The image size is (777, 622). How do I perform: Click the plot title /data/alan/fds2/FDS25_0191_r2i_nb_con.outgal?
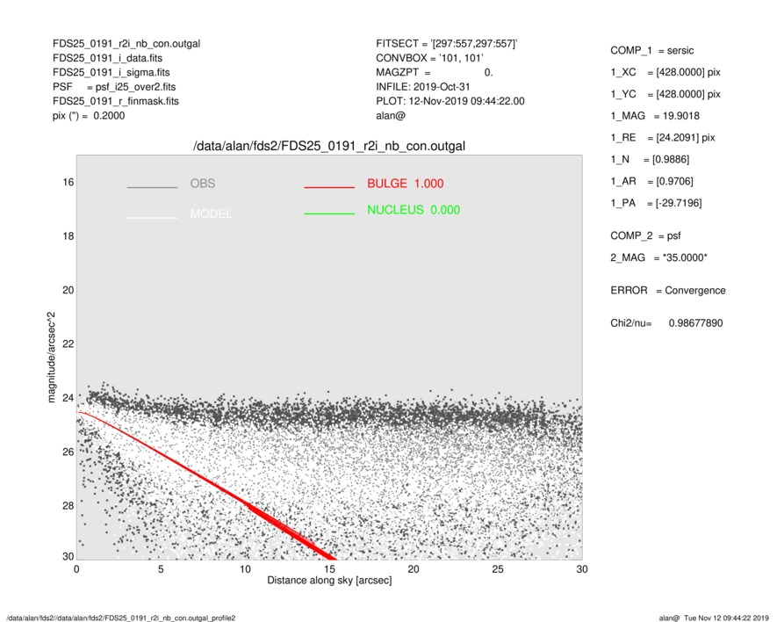(329, 146)
